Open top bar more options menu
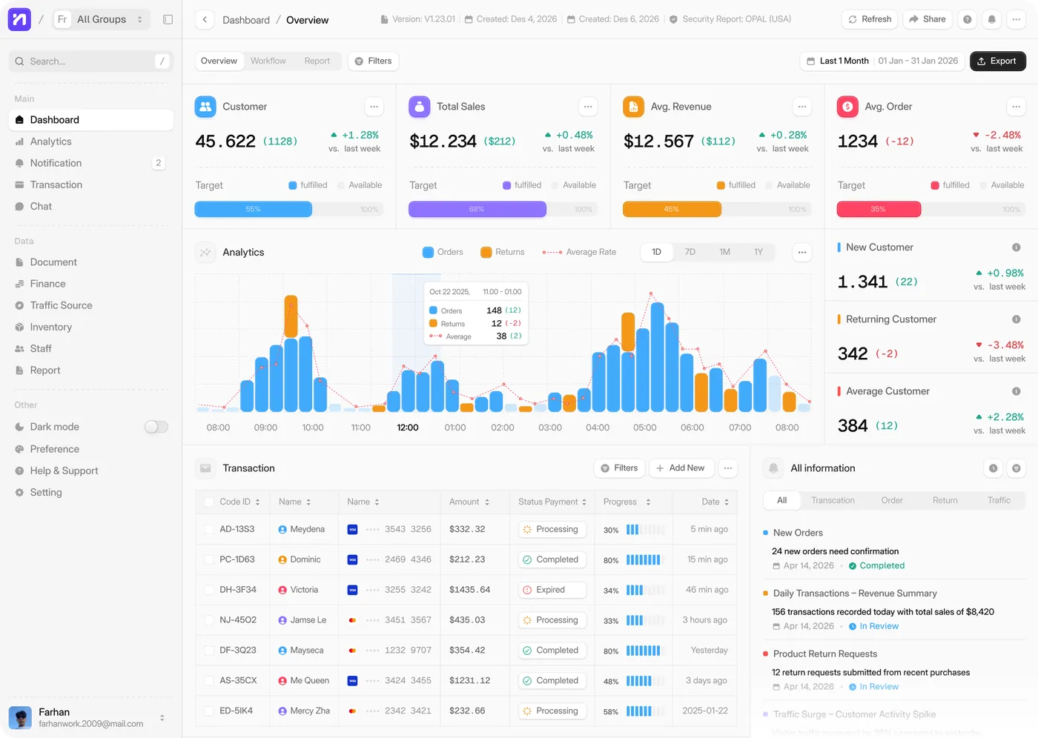Image resolution: width=1038 pixels, height=738 pixels. click(1016, 19)
